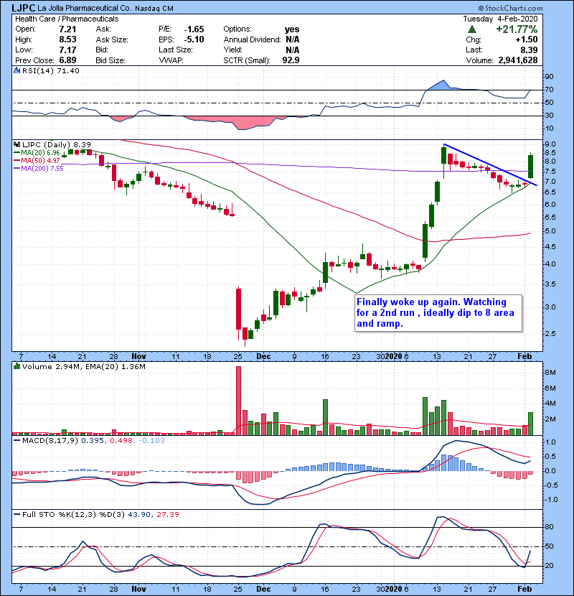The image size is (574, 596).
Task: Click the +21.77% percent change
Action: click(x=517, y=29)
